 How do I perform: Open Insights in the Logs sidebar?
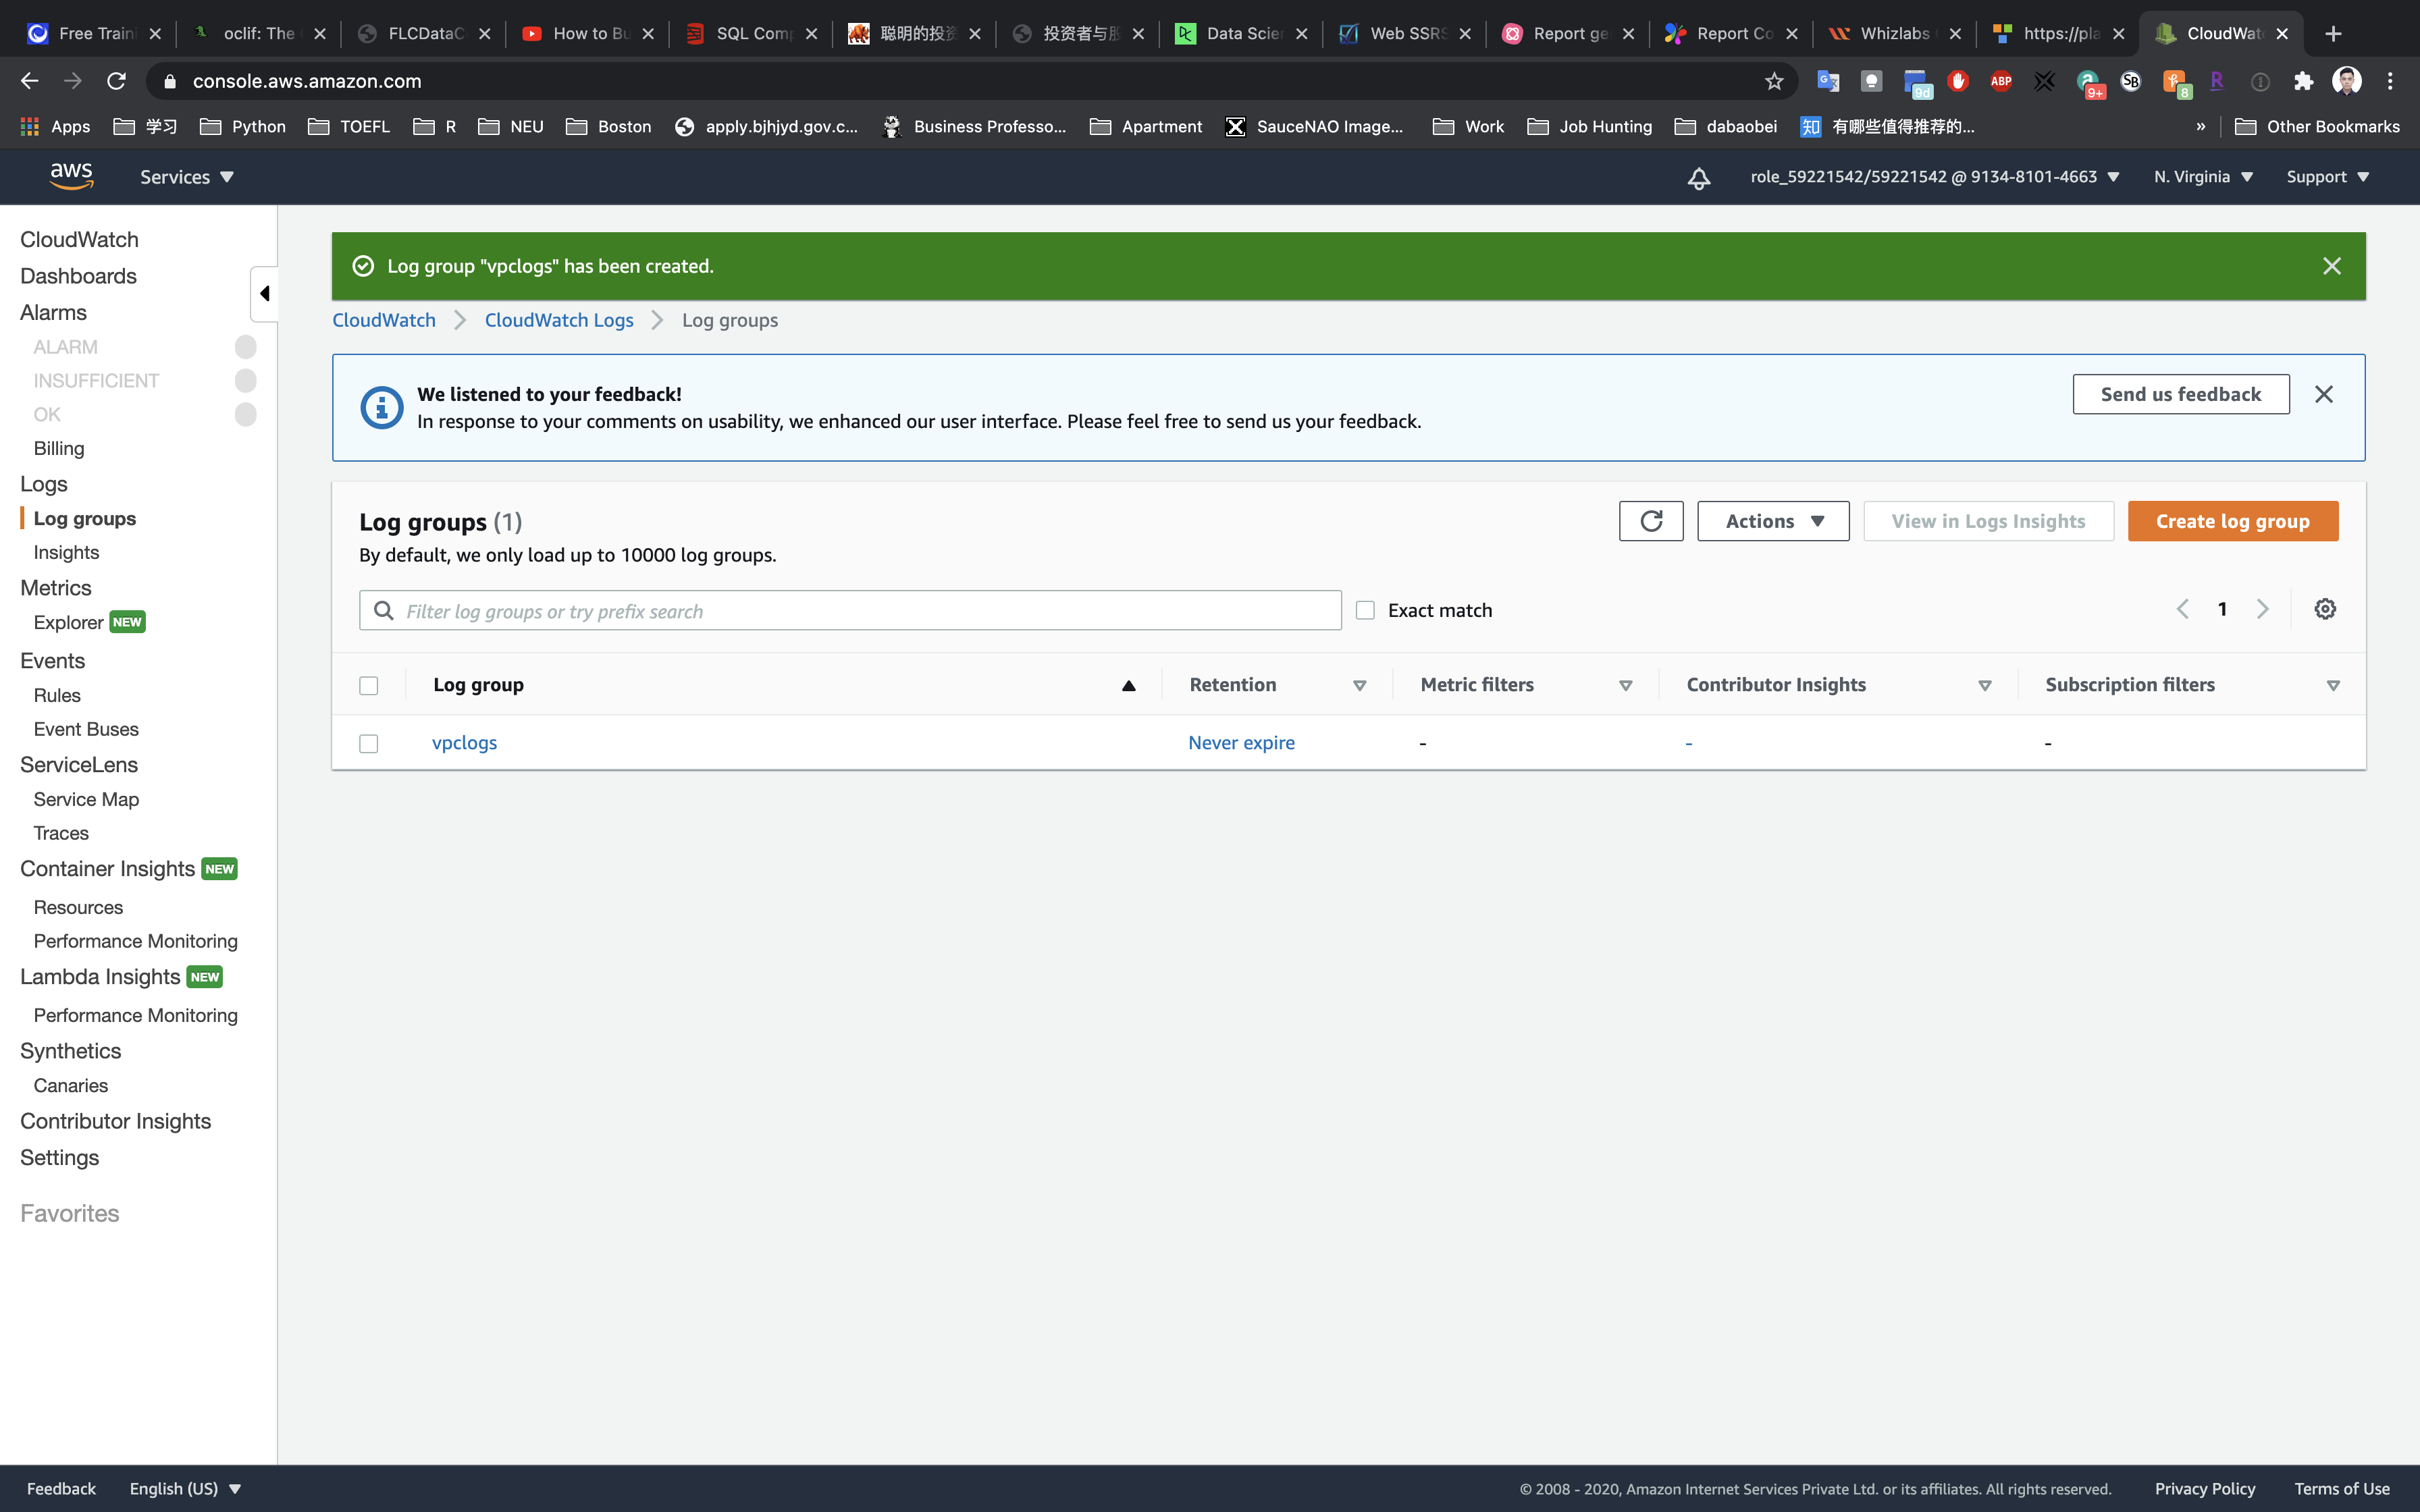(66, 552)
